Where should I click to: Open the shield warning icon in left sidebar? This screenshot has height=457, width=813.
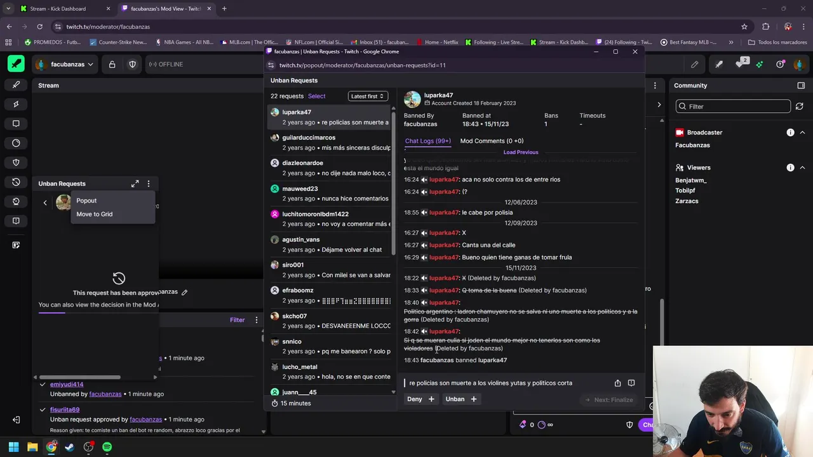coord(16,162)
